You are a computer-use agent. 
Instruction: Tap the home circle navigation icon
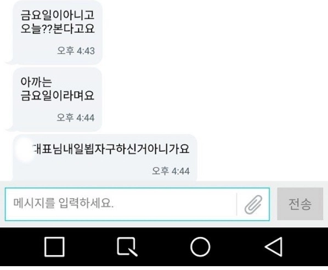point(200,246)
